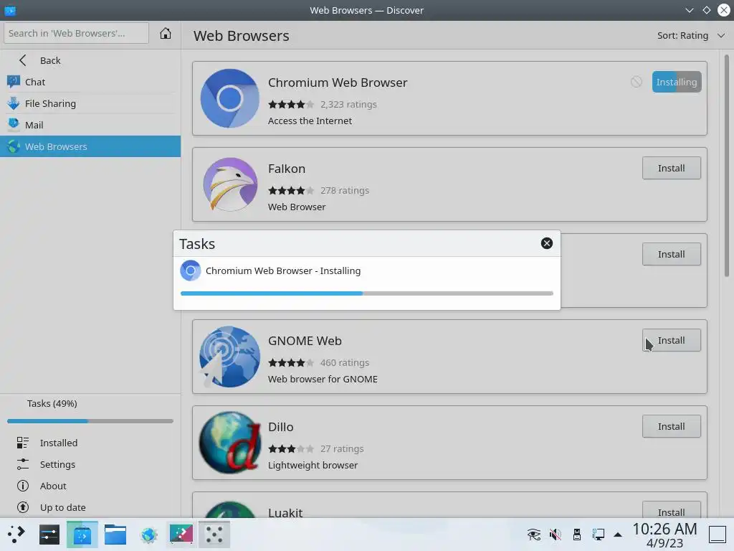Screen dimensions: 734x551
Task: Open the Dolphin file manager taskbar icon
Action: coord(115,534)
